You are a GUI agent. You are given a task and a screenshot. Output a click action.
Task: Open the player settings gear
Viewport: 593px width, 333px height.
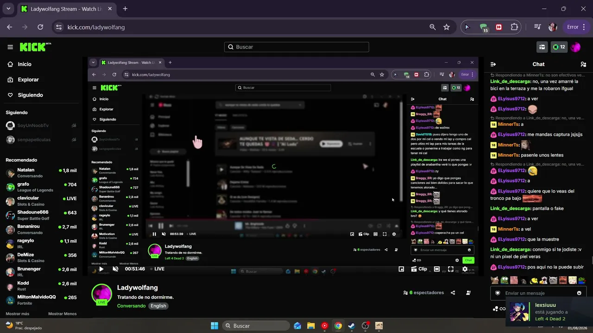(465, 269)
